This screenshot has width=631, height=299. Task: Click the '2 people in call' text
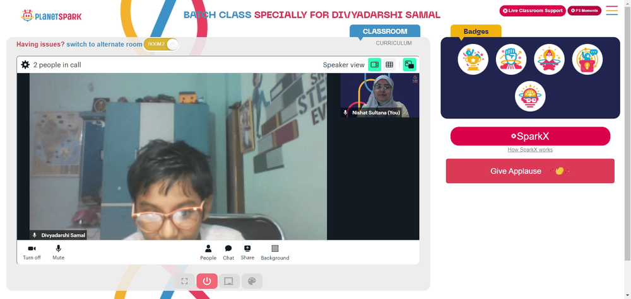click(x=57, y=65)
